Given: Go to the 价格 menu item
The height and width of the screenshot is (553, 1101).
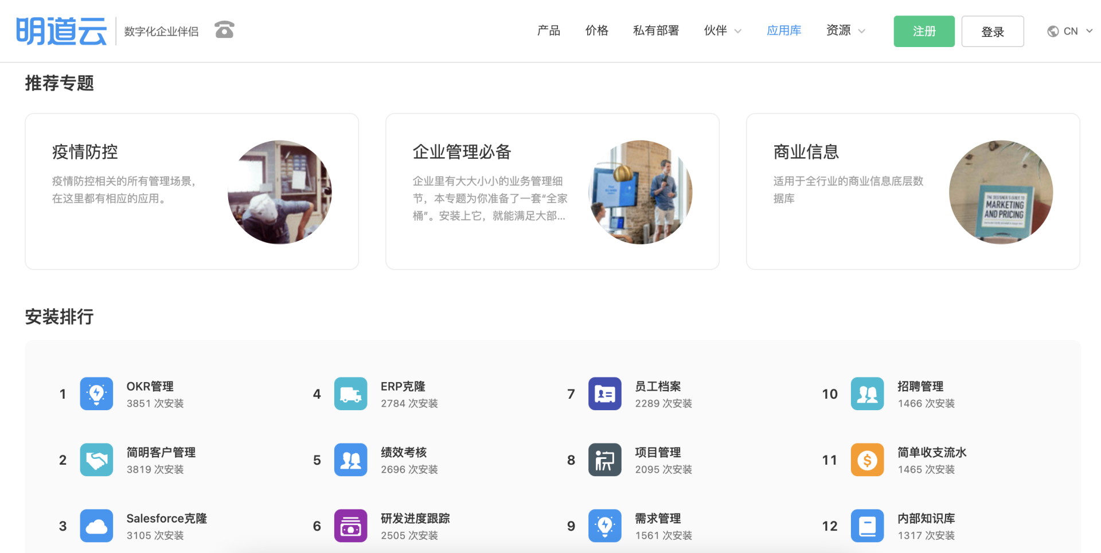Looking at the screenshot, I should pyautogui.click(x=596, y=31).
